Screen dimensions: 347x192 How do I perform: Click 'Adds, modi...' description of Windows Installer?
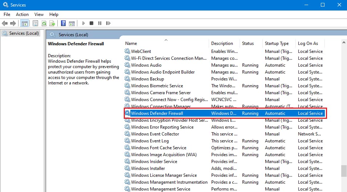coord(224,168)
